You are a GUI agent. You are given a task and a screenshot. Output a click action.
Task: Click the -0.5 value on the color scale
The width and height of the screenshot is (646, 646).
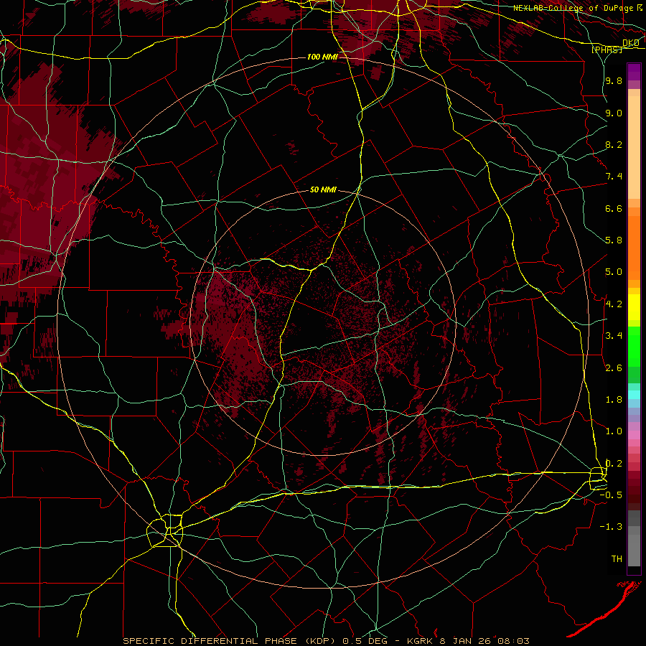click(611, 495)
